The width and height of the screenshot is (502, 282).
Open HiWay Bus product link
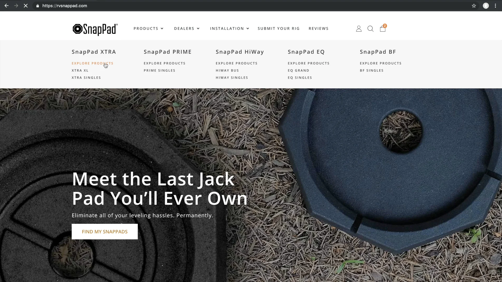(x=227, y=70)
